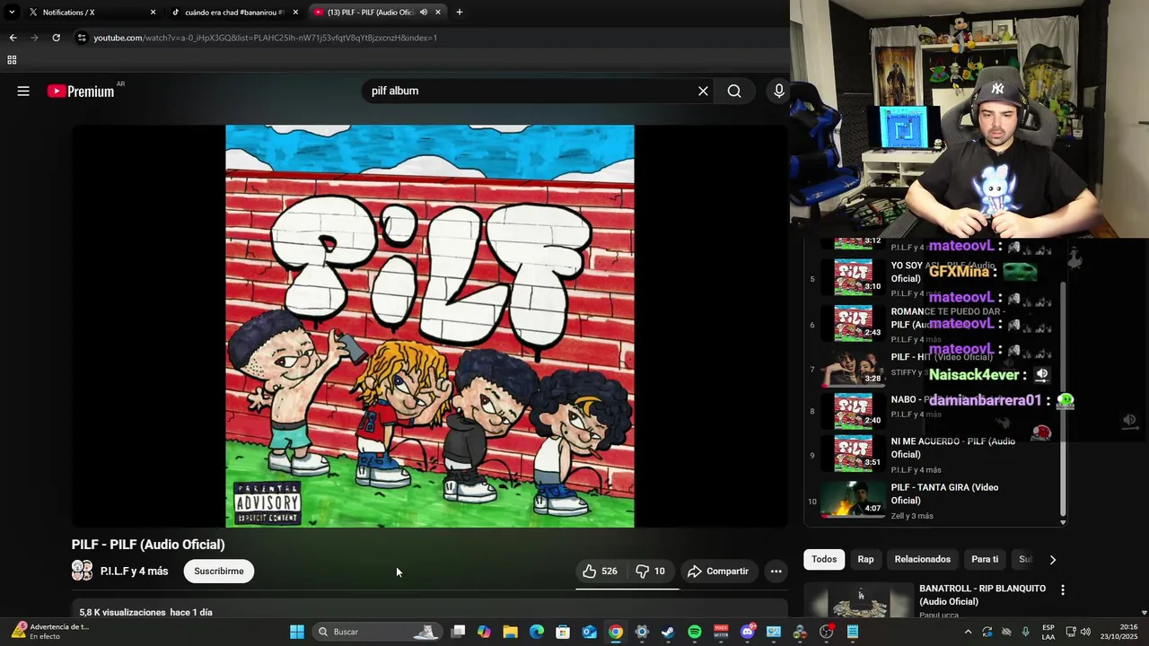
Task: Open the options menu for BANATROLL - RIP BLANQUITO
Action: (1063, 590)
